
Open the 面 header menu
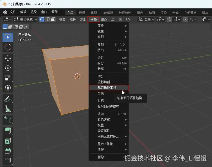click(120, 19)
